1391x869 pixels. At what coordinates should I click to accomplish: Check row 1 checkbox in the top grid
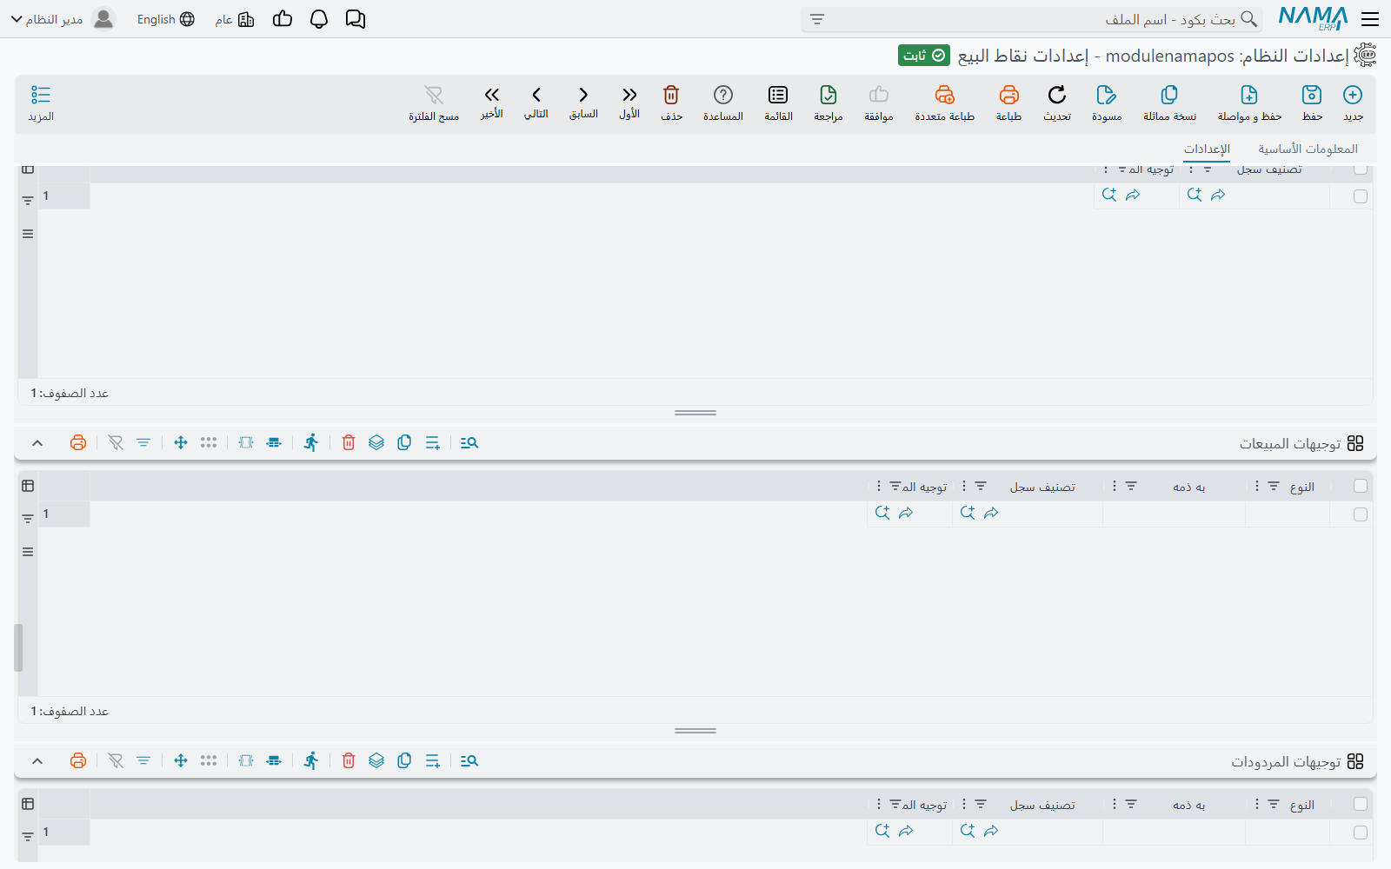tap(1361, 196)
